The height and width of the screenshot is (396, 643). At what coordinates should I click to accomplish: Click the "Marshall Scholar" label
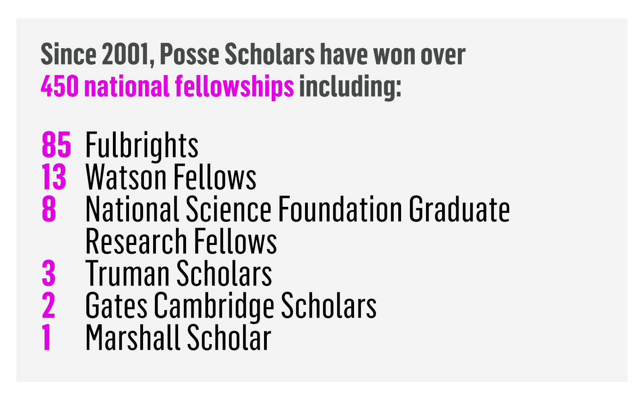[178, 338]
